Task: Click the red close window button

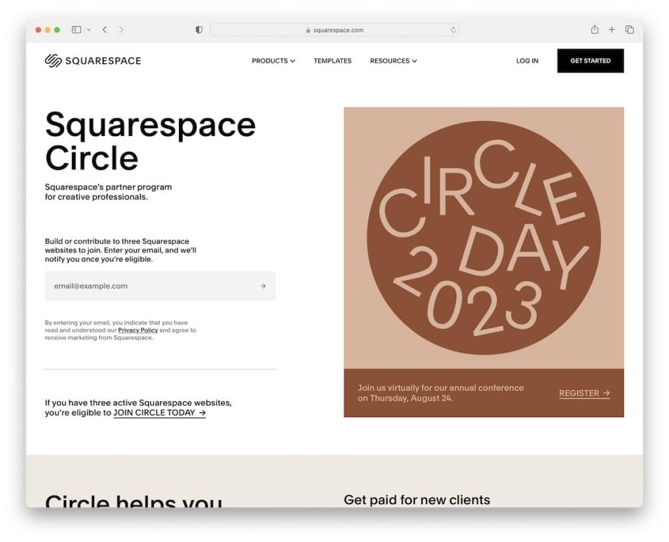Action: coord(39,30)
